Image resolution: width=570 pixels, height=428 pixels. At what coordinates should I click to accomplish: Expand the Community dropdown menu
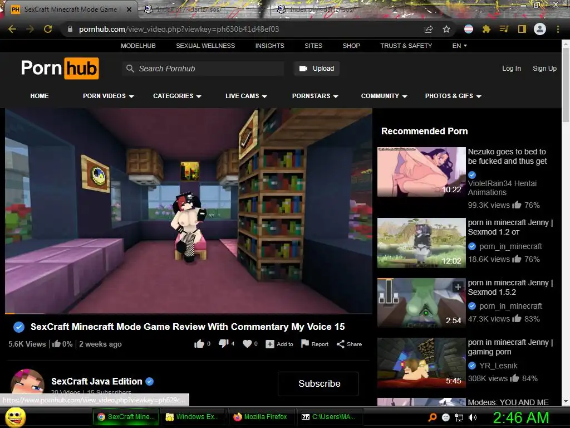pyautogui.click(x=384, y=96)
